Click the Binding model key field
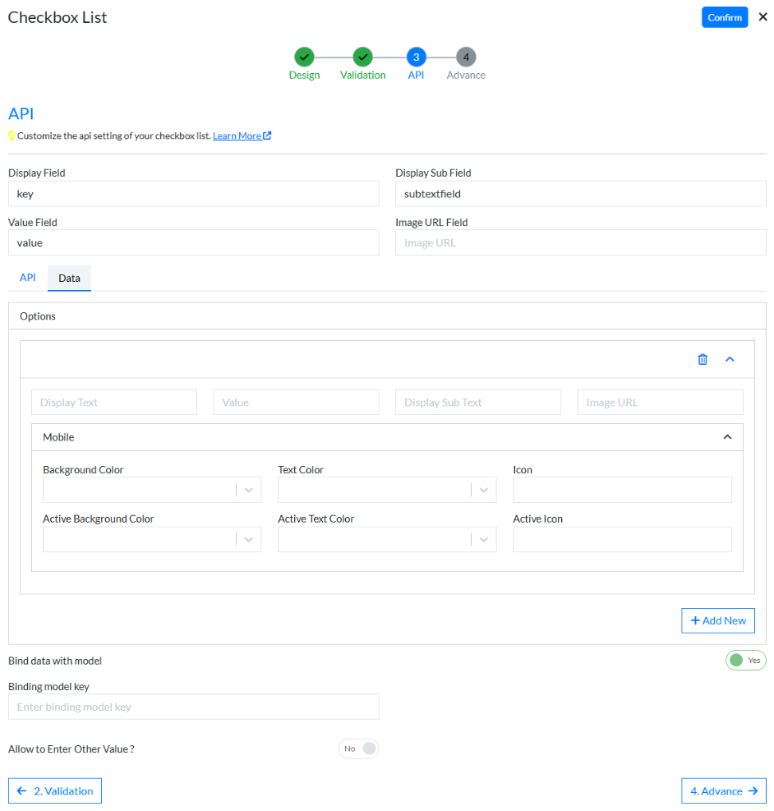 pyautogui.click(x=193, y=707)
